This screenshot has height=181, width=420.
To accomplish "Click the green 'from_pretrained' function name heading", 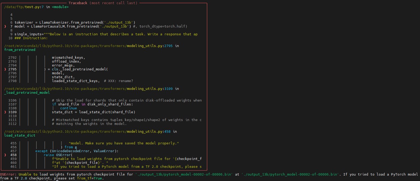I will pyautogui.click(x=20, y=50).
